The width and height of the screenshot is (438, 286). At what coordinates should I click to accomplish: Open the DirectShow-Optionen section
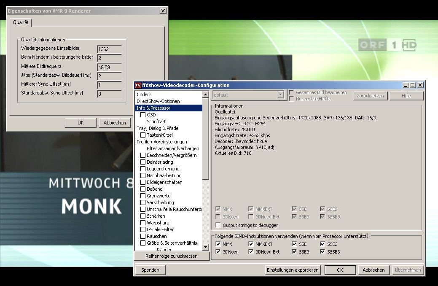pyautogui.click(x=158, y=101)
